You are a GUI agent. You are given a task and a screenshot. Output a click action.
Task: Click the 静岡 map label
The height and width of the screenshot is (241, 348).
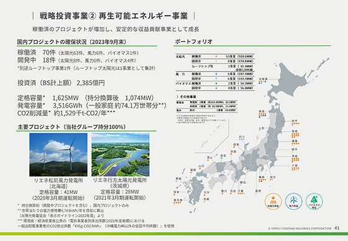click(262, 177)
